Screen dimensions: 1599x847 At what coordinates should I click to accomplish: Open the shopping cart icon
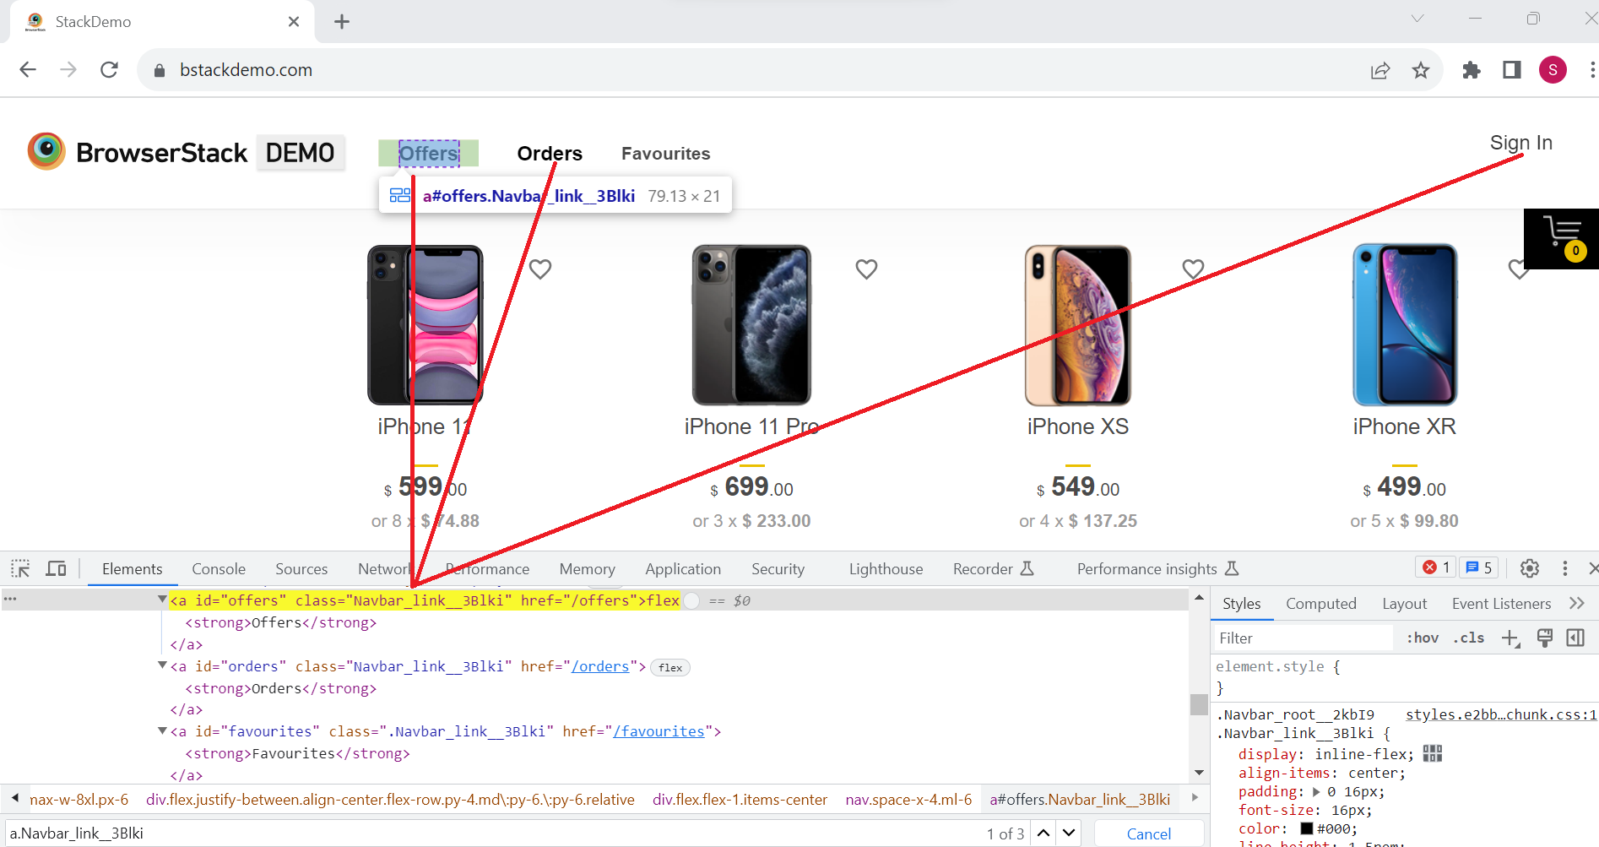pos(1562,239)
